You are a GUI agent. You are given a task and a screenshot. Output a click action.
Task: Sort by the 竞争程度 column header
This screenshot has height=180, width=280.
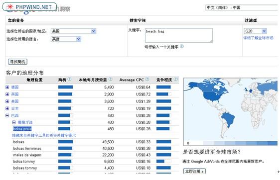[164, 80]
